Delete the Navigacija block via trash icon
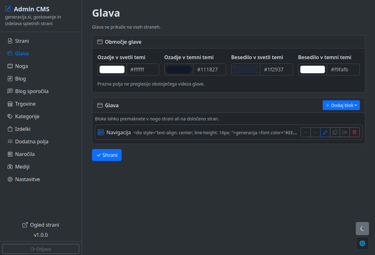Image resolution: width=375 pixels, height=255 pixels. tap(355, 132)
